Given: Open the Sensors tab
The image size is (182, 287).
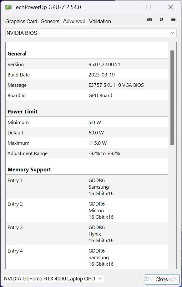Looking at the screenshot, I should click(50, 21).
